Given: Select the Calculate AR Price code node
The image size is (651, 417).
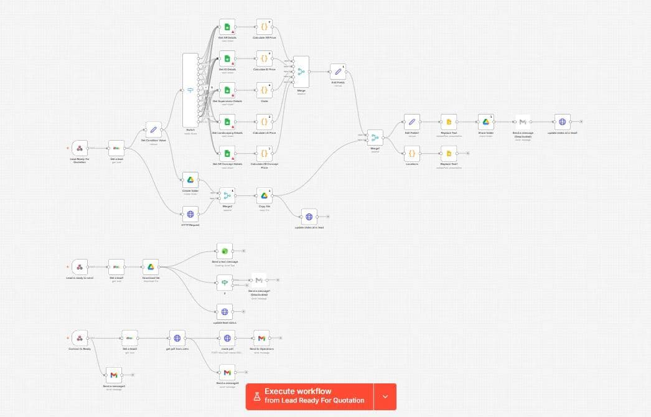Looking at the screenshot, I should (264, 27).
